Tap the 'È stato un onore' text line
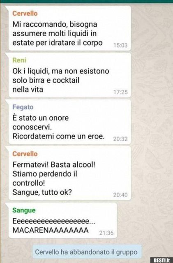Image resolution: width=173 pixels, height=263 pixels. coord(41,118)
